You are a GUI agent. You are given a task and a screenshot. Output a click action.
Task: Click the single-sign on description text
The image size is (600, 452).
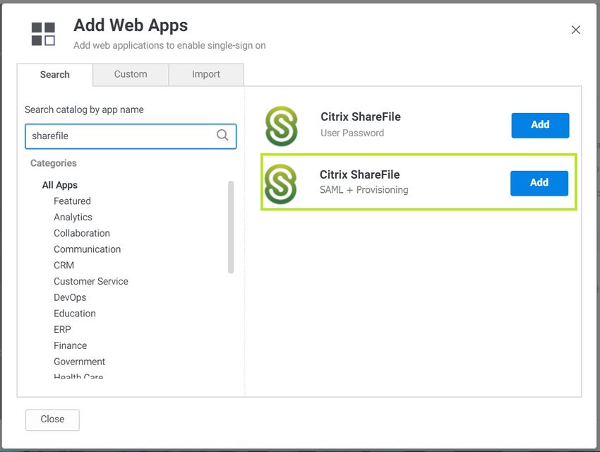pyautogui.click(x=169, y=45)
